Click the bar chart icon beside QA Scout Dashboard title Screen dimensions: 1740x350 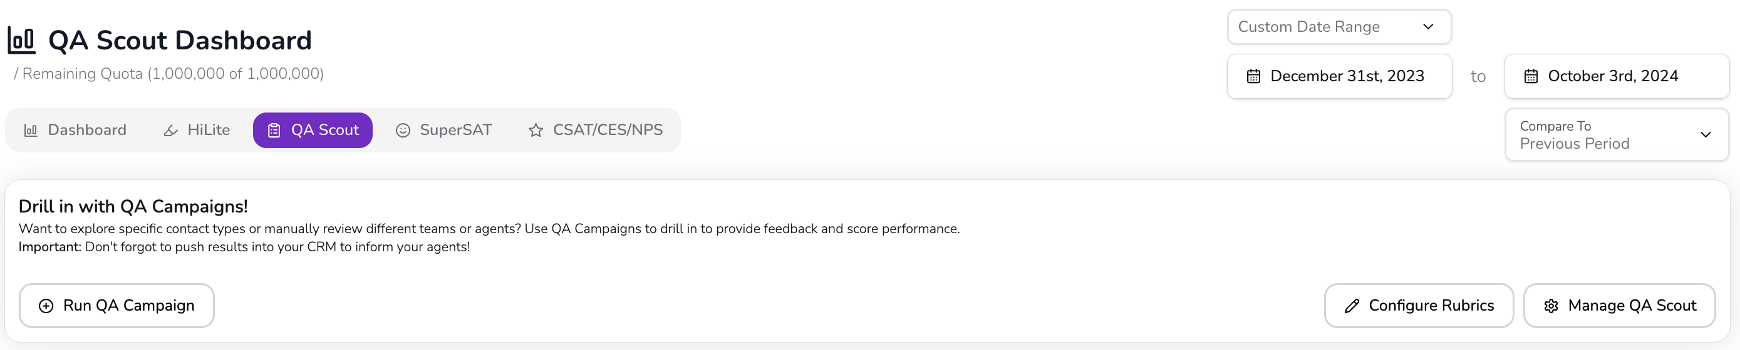pyautogui.click(x=21, y=41)
